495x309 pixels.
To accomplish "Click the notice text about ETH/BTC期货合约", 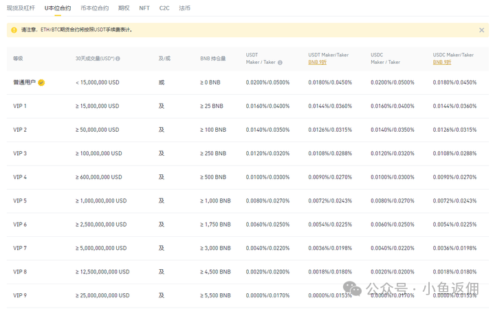I will click(x=77, y=30).
